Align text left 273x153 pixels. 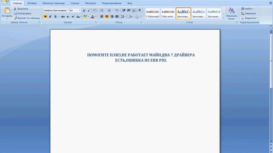pyautogui.click(x=102, y=17)
